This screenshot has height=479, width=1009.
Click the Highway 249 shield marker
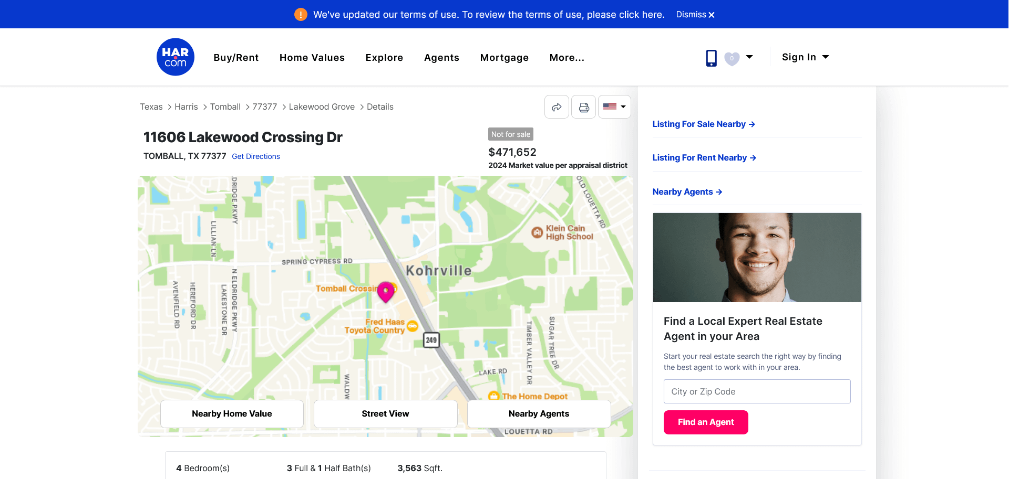click(x=431, y=340)
